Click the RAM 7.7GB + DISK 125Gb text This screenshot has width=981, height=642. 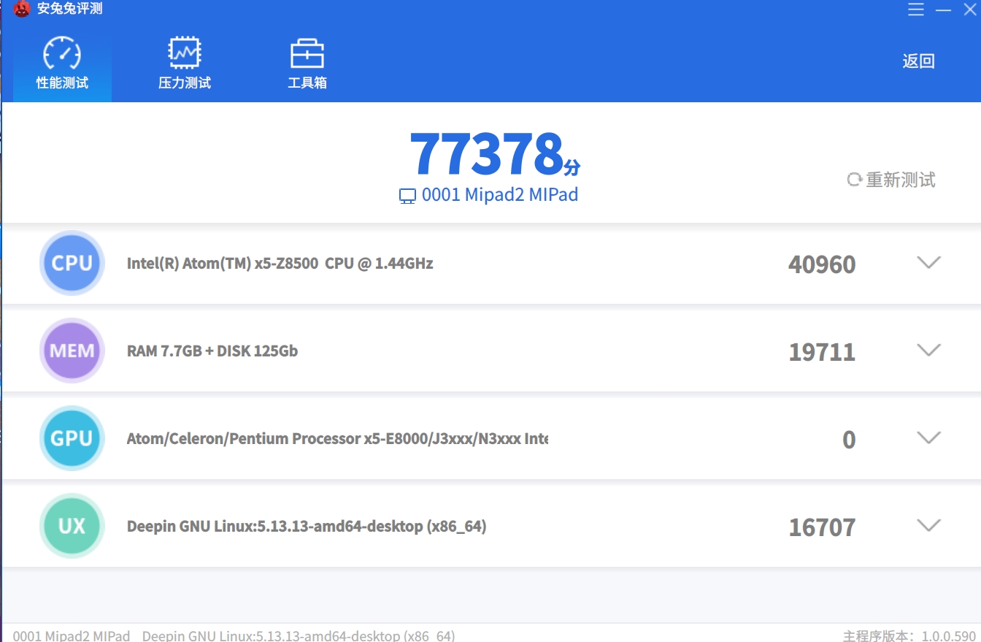click(x=212, y=351)
